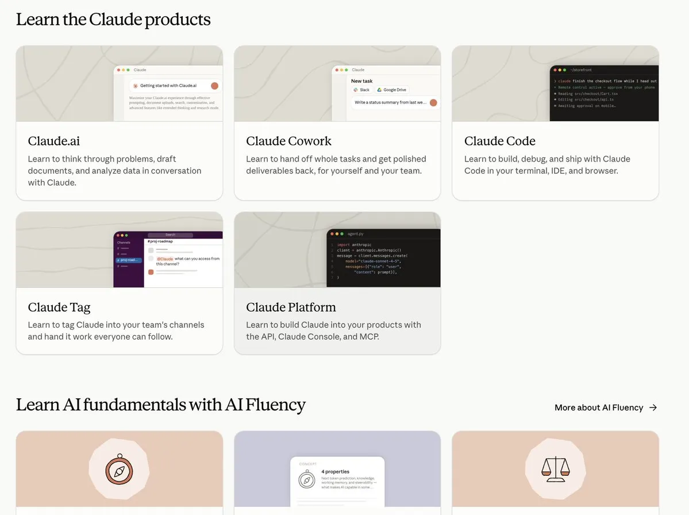Click the Claude spark icon in Getting started preview

pyautogui.click(x=136, y=86)
